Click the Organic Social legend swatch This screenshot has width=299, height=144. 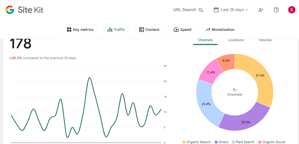pyautogui.click(x=260, y=142)
